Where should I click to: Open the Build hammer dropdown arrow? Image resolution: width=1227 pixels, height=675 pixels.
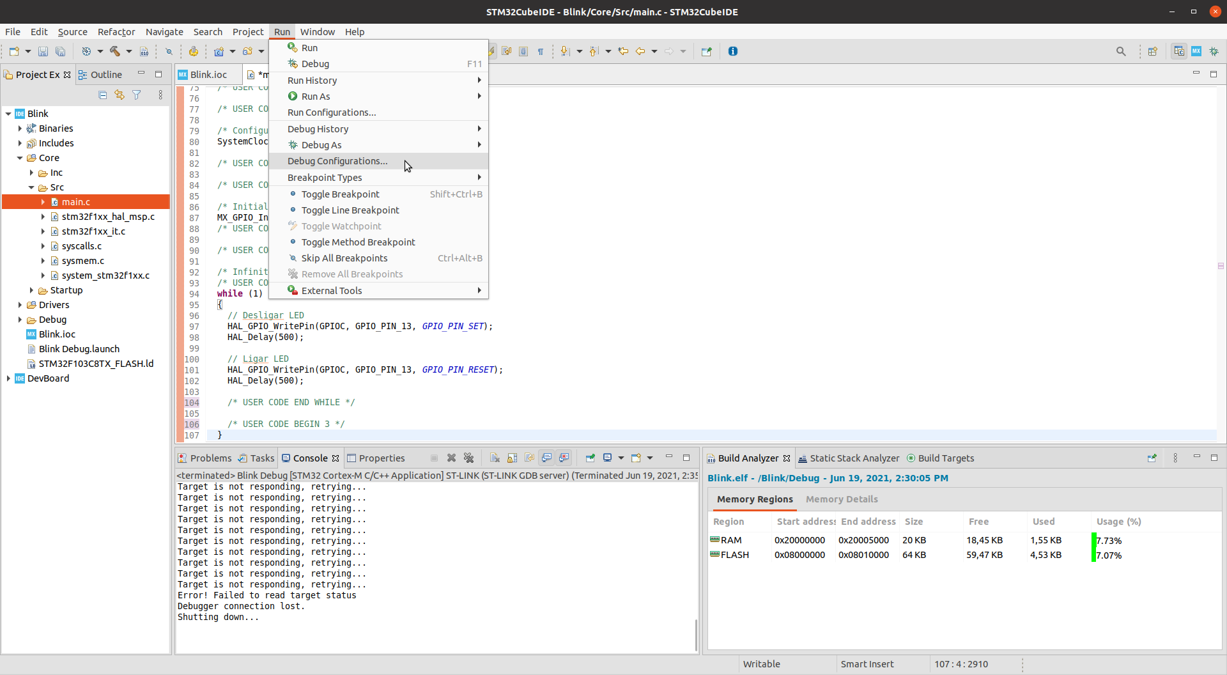[128, 51]
